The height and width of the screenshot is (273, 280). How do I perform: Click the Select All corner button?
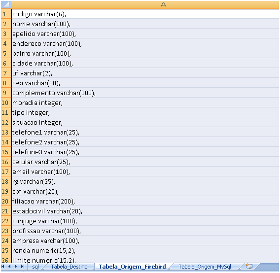click(6, 4)
